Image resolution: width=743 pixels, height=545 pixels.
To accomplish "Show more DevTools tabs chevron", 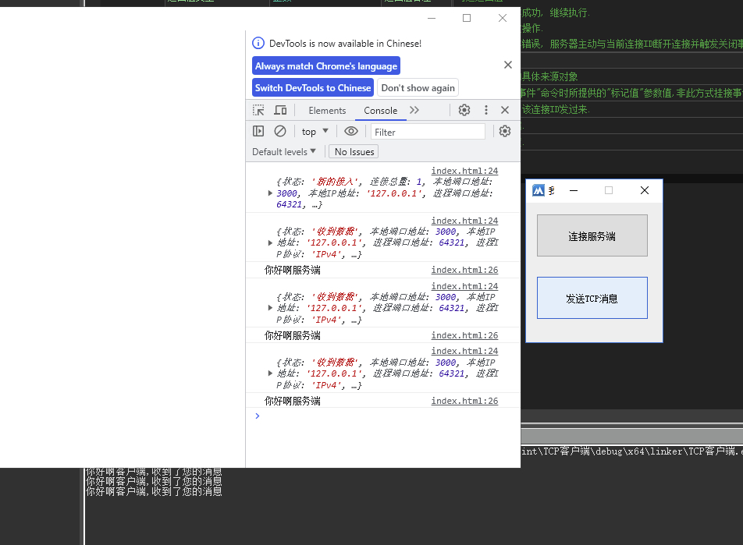I will [414, 111].
